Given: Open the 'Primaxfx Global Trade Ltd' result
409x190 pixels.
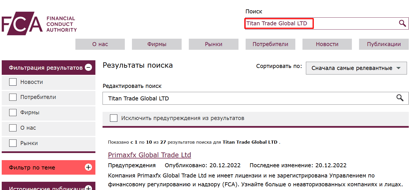Looking at the screenshot, I should pyautogui.click(x=150, y=155).
